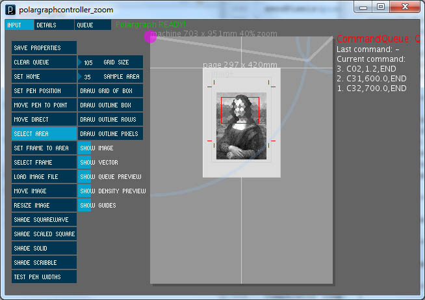Select MOVE DIRECT mode
Image resolution: width=425 pixels, height=300 pixels.
[x=44, y=120]
